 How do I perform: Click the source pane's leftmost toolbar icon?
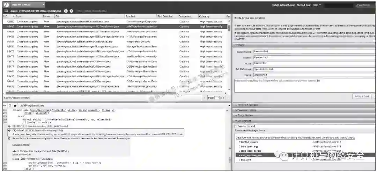[x=5, y=105]
